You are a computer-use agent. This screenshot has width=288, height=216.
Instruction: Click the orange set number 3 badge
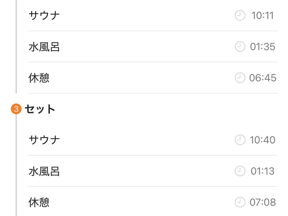(x=17, y=109)
